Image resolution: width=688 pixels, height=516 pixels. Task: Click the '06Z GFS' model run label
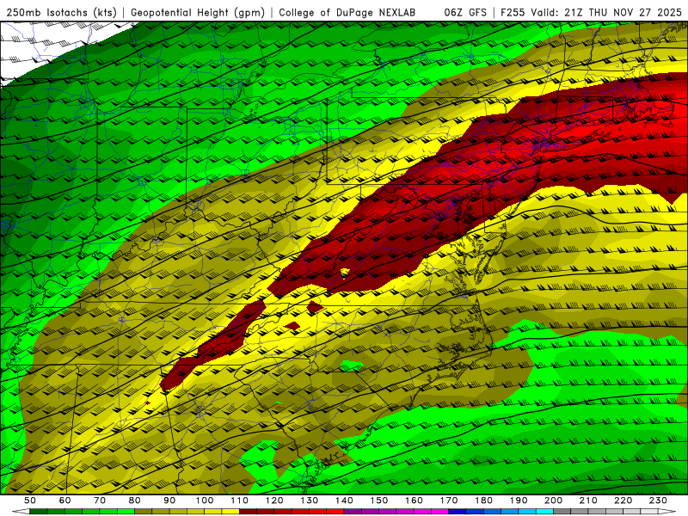(465, 12)
